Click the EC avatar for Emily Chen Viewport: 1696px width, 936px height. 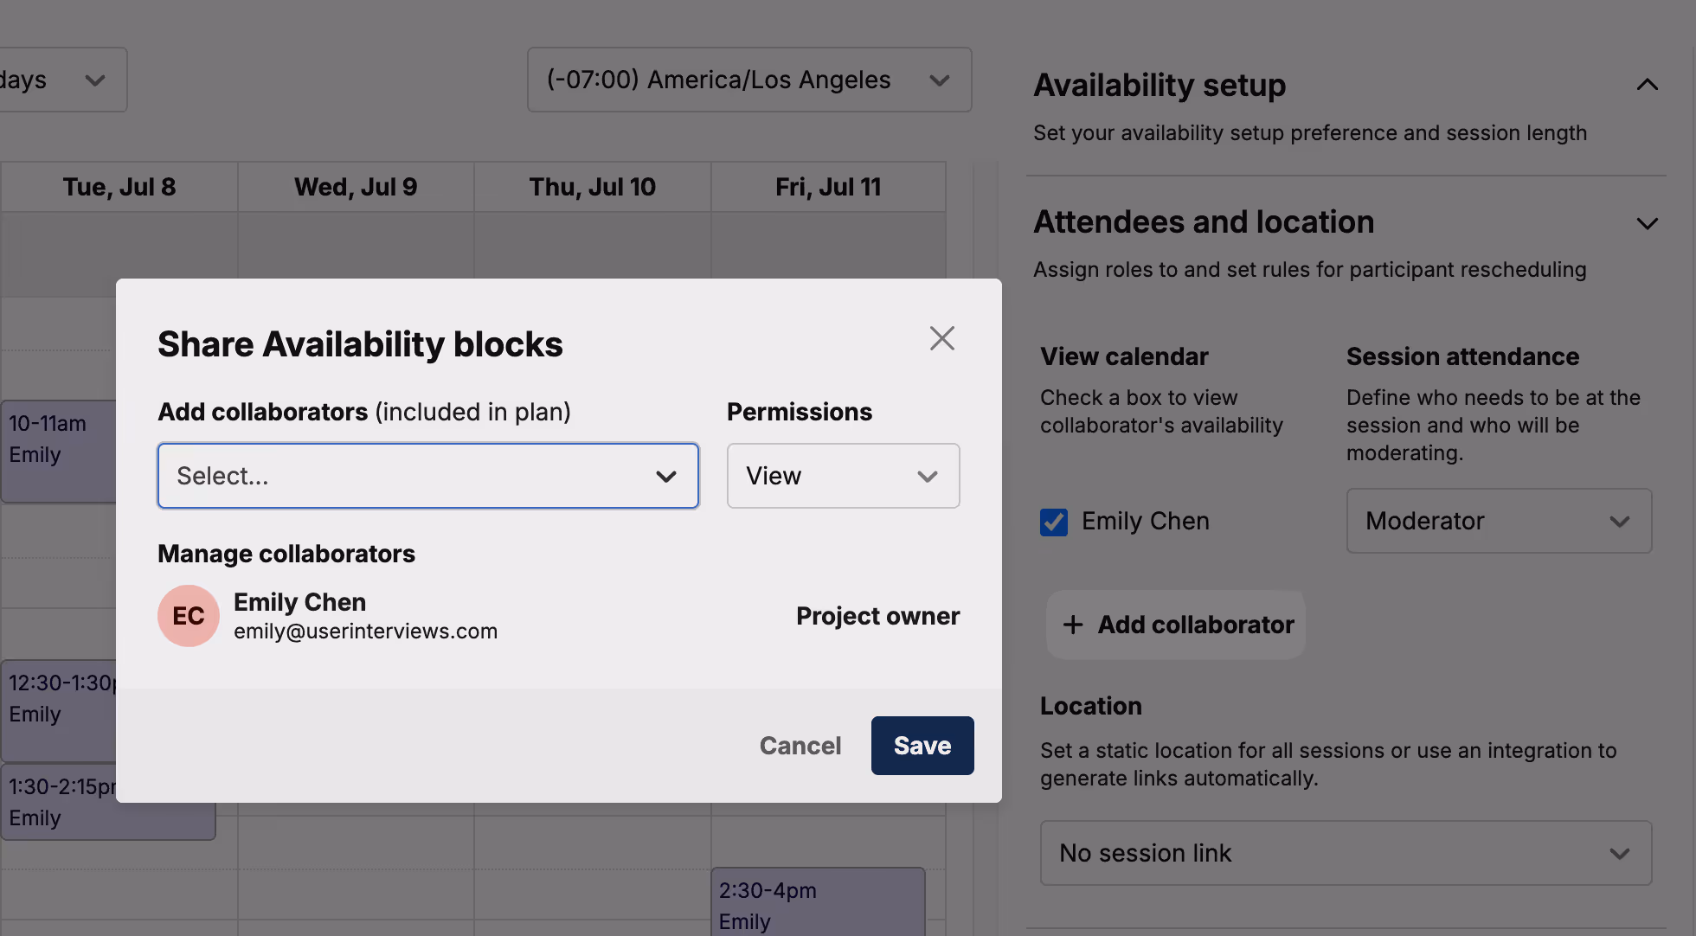[x=188, y=616]
